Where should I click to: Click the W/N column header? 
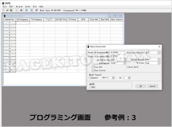point(83,19)
